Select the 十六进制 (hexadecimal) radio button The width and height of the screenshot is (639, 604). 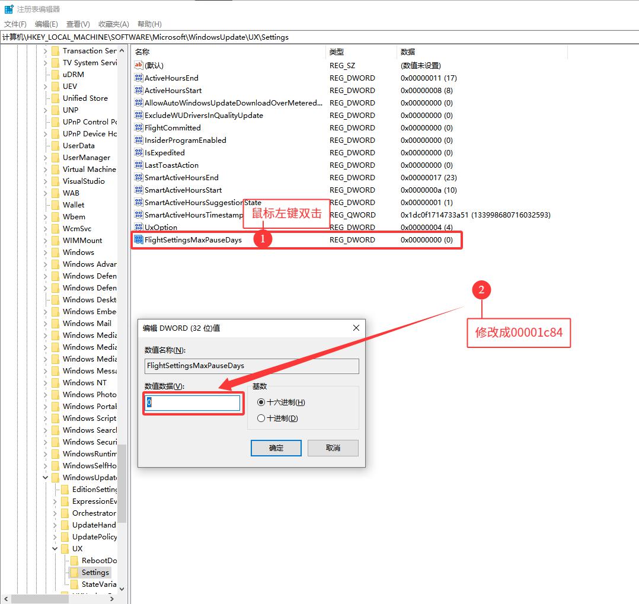(261, 402)
